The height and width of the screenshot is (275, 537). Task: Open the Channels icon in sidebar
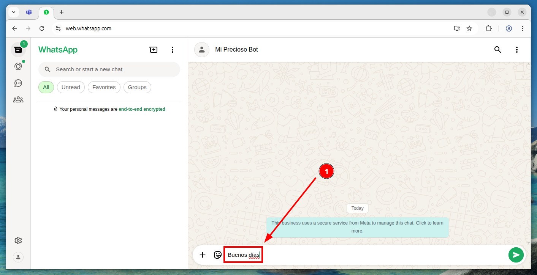18,83
